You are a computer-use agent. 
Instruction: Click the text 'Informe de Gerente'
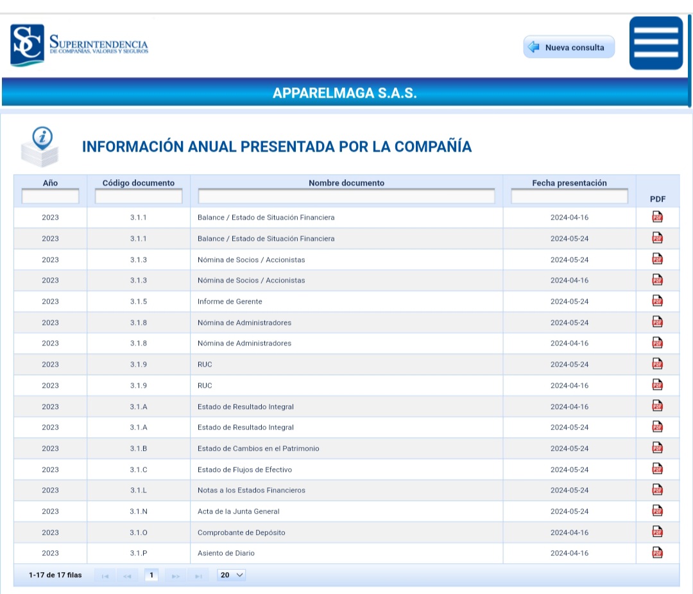pyautogui.click(x=230, y=301)
